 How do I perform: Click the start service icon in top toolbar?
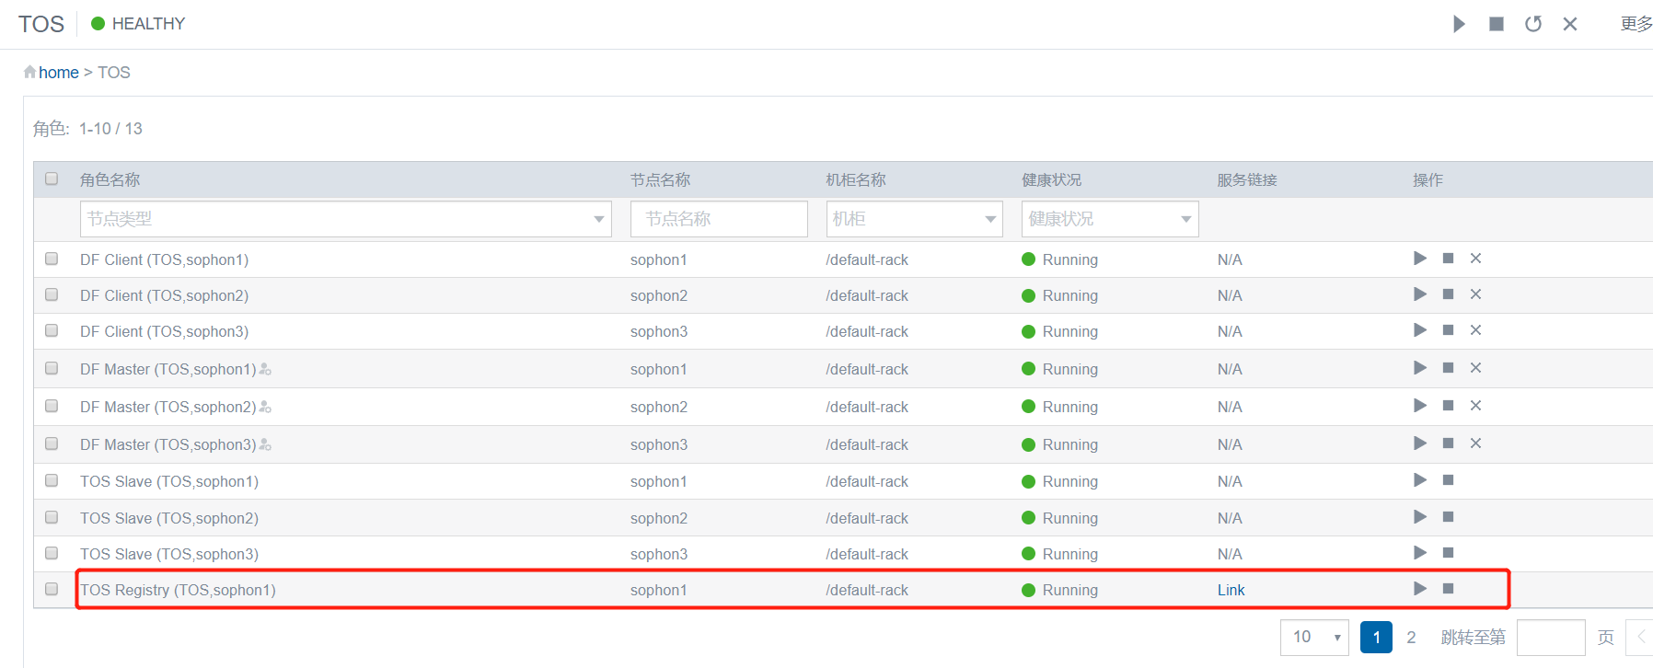[x=1459, y=24]
